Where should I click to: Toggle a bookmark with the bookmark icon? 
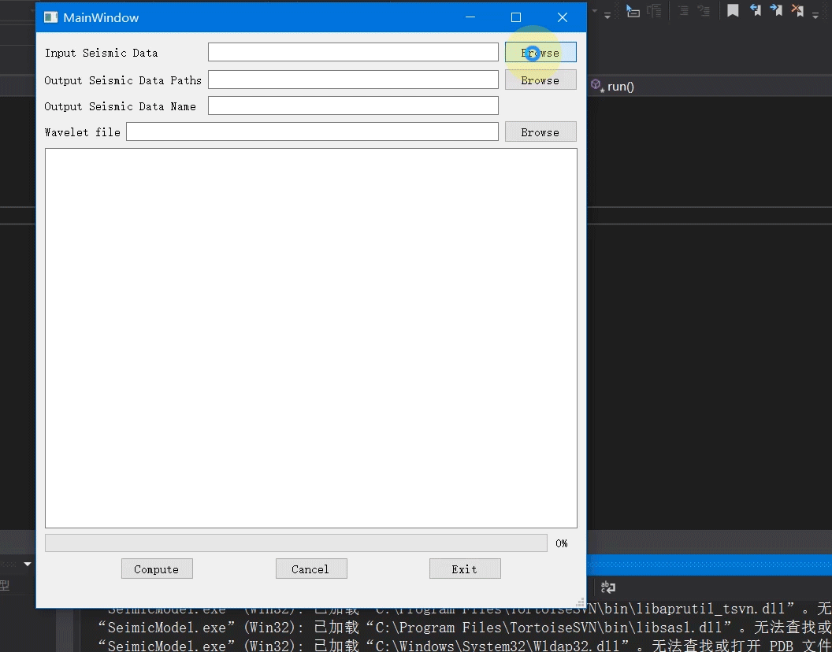[733, 10]
